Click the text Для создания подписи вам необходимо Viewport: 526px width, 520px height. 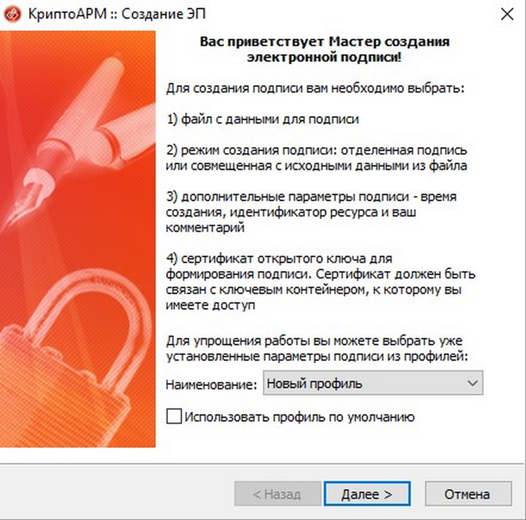[x=315, y=88]
